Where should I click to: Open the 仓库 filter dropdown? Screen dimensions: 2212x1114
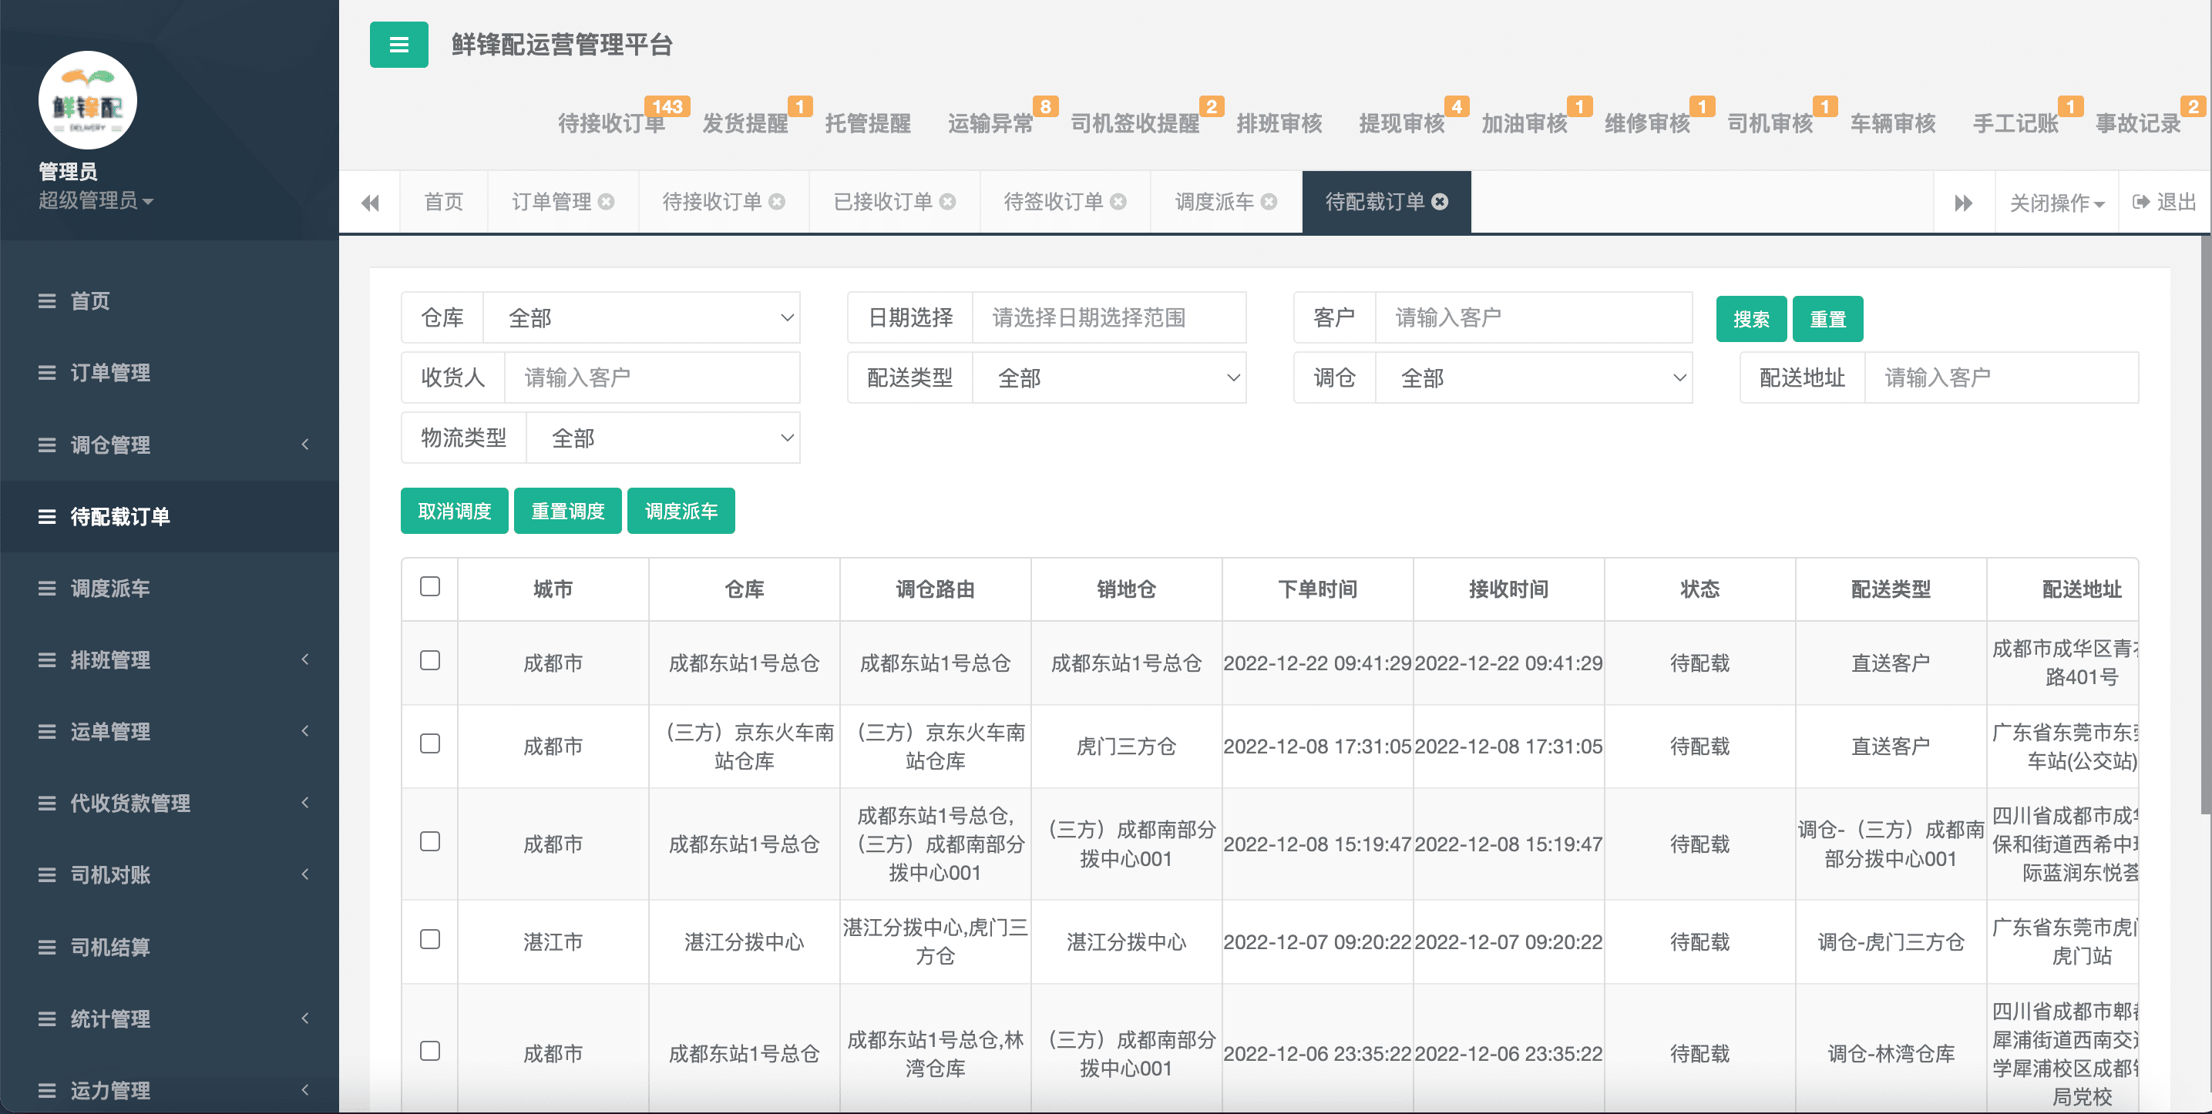(x=641, y=317)
